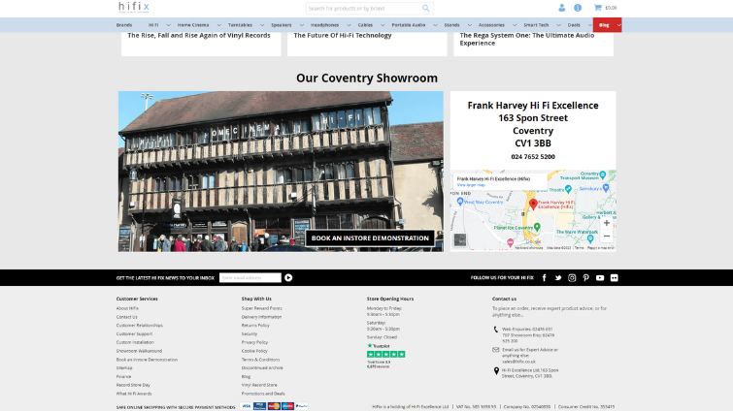Viewport: 733px width, 411px height.
Task: Click the Trustpilot five-star rating
Action: click(385, 354)
